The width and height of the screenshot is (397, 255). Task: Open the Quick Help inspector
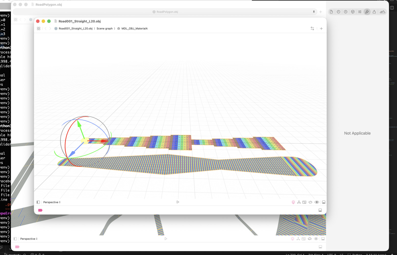[345, 12]
